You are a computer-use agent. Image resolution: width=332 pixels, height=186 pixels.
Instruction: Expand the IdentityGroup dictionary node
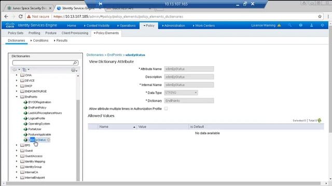(x=17, y=167)
